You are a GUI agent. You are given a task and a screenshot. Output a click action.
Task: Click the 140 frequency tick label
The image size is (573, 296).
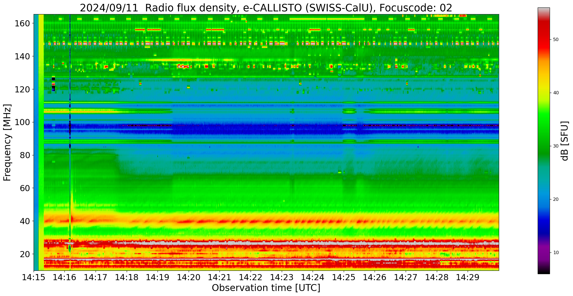click(22, 57)
